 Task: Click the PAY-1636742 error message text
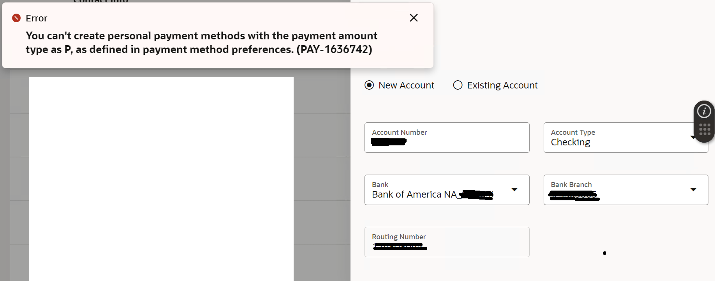click(x=201, y=42)
